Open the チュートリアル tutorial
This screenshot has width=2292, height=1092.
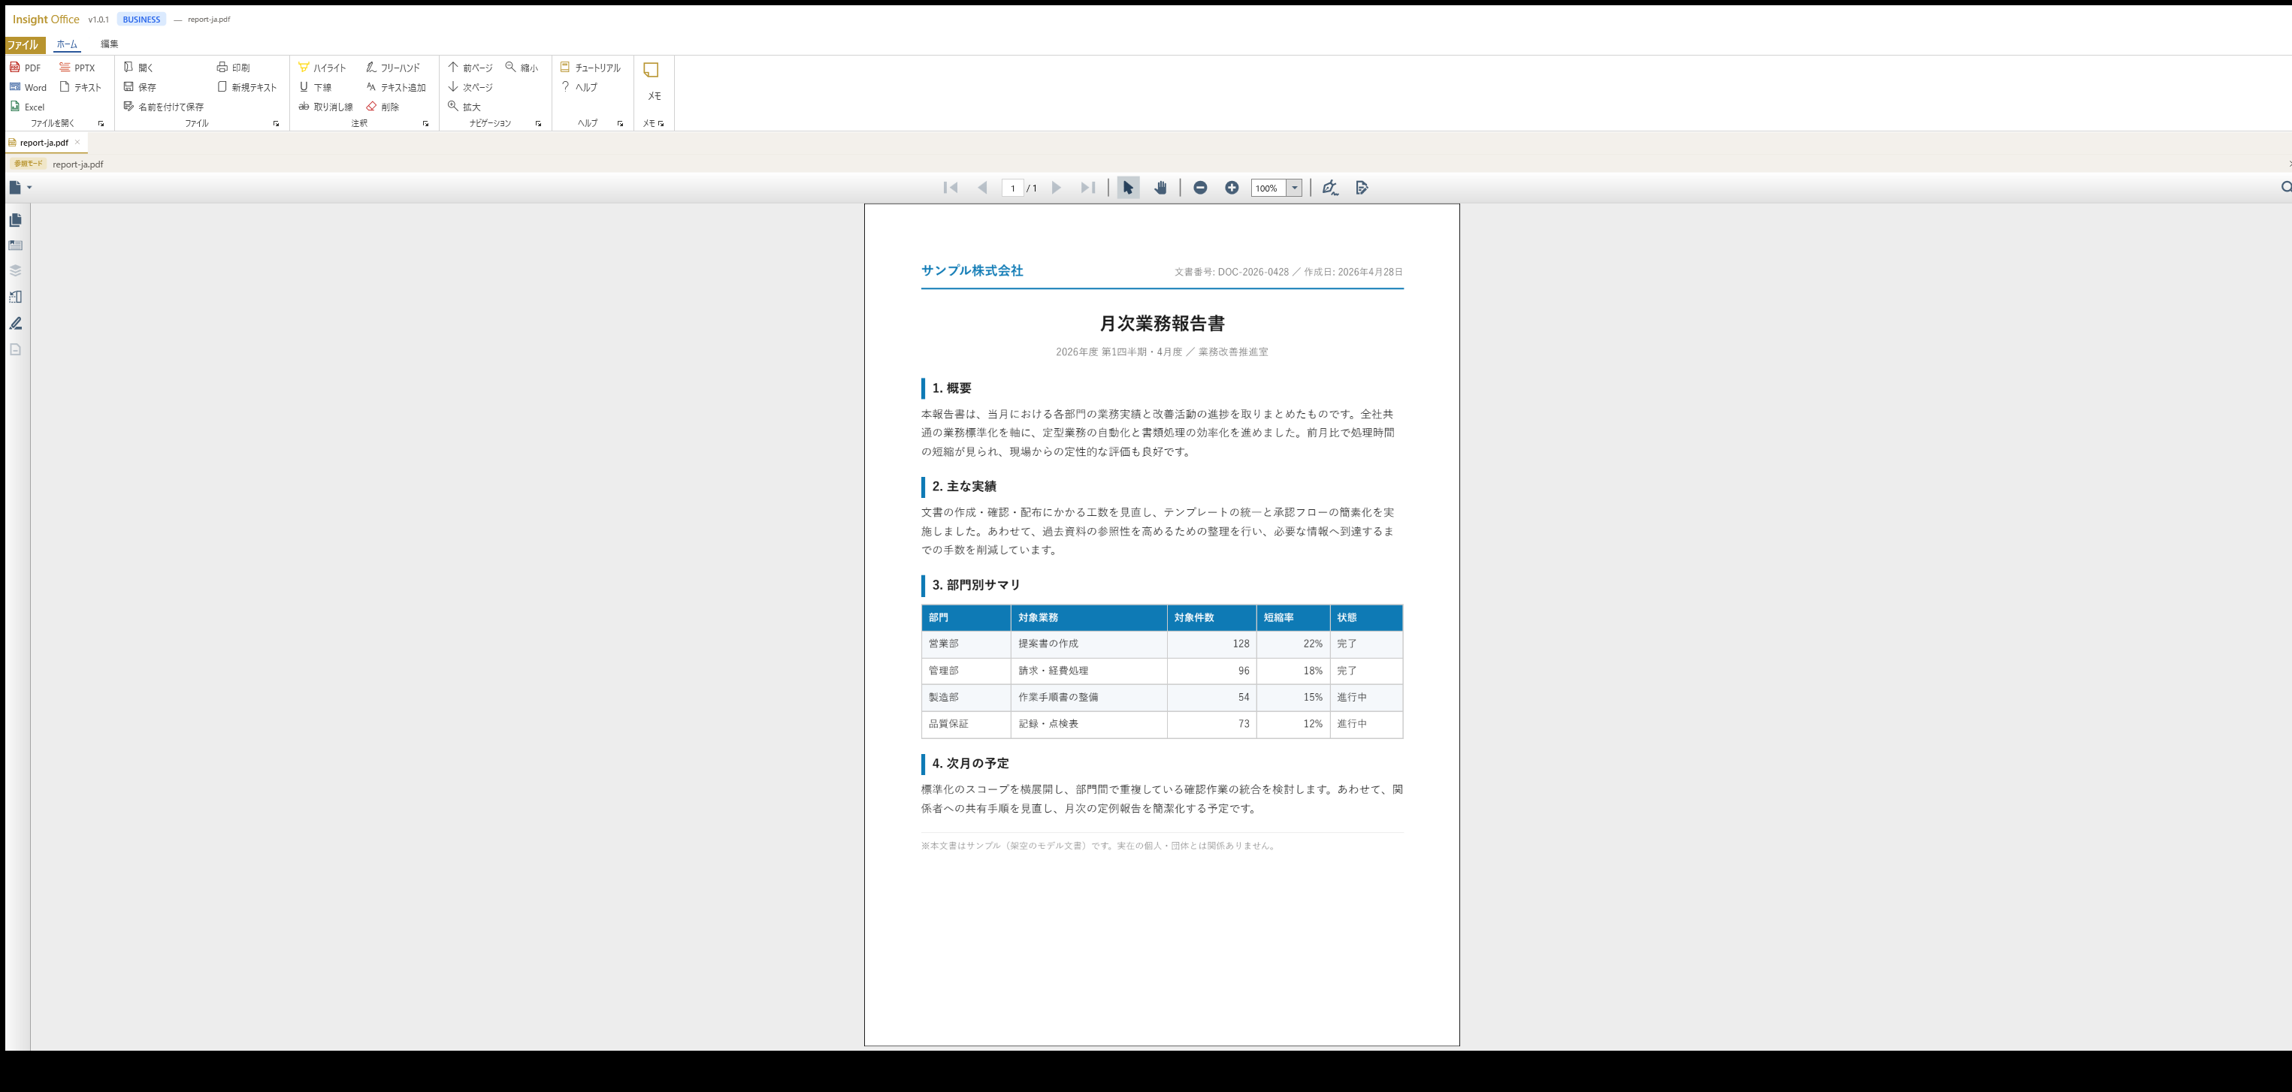click(590, 68)
